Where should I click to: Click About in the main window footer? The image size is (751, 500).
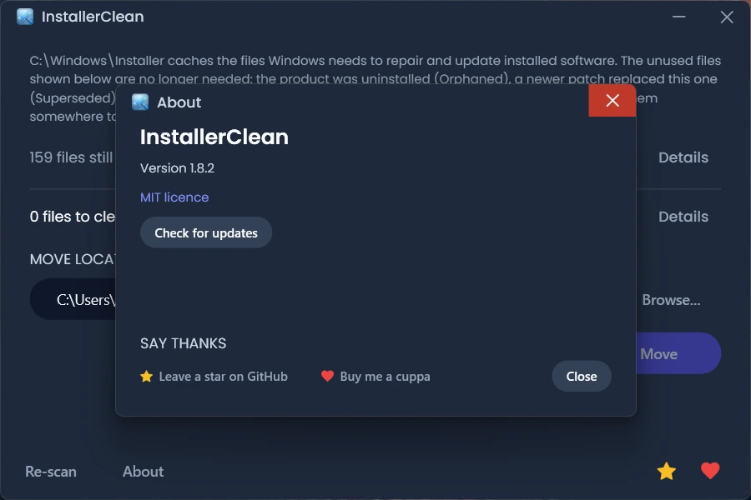144,472
